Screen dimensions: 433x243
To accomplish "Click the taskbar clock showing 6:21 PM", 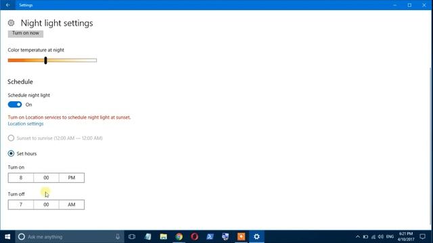I will point(406,237).
